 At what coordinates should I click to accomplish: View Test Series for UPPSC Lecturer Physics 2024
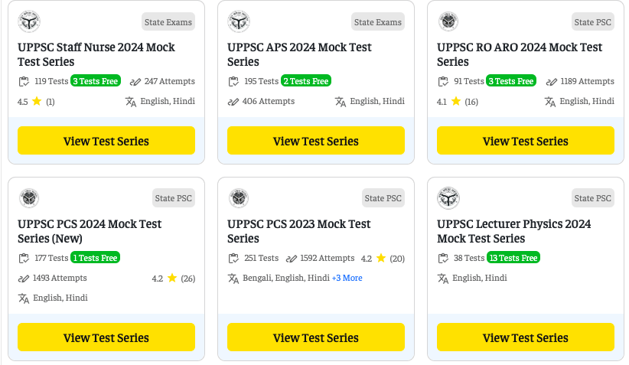(526, 337)
